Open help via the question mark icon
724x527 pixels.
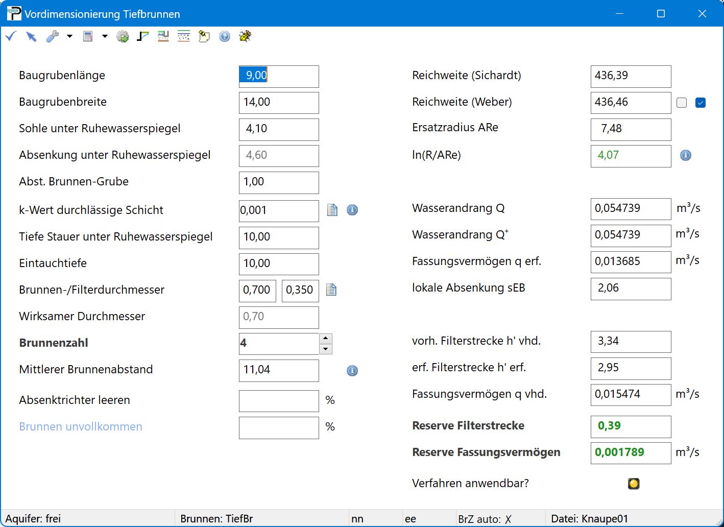click(225, 36)
